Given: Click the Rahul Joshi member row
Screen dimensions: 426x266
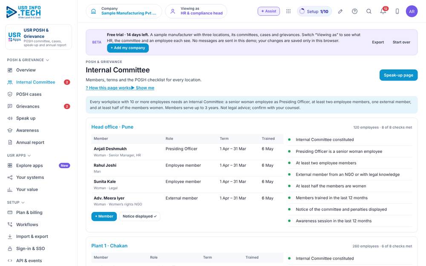Looking at the screenshot, I should (187, 168).
